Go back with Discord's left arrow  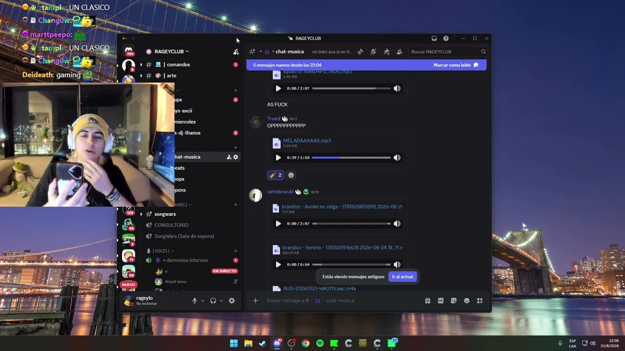coord(125,39)
